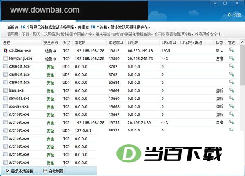The width and height of the screenshot is (245, 176).
Task: Click 安全 level for lsass.exe
Action: tap(50, 91)
